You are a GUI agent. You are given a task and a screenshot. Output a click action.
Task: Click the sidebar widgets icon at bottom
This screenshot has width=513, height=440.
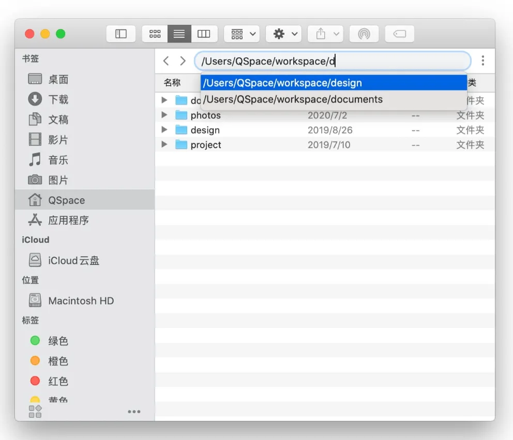35,412
